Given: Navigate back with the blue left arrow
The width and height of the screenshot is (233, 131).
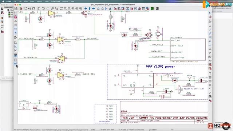Looking at the screenshot, I should [x=86, y=8].
